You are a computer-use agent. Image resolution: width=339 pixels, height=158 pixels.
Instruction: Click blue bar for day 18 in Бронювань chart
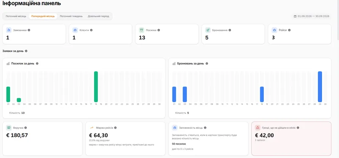pyautogui.click(x=262, y=94)
